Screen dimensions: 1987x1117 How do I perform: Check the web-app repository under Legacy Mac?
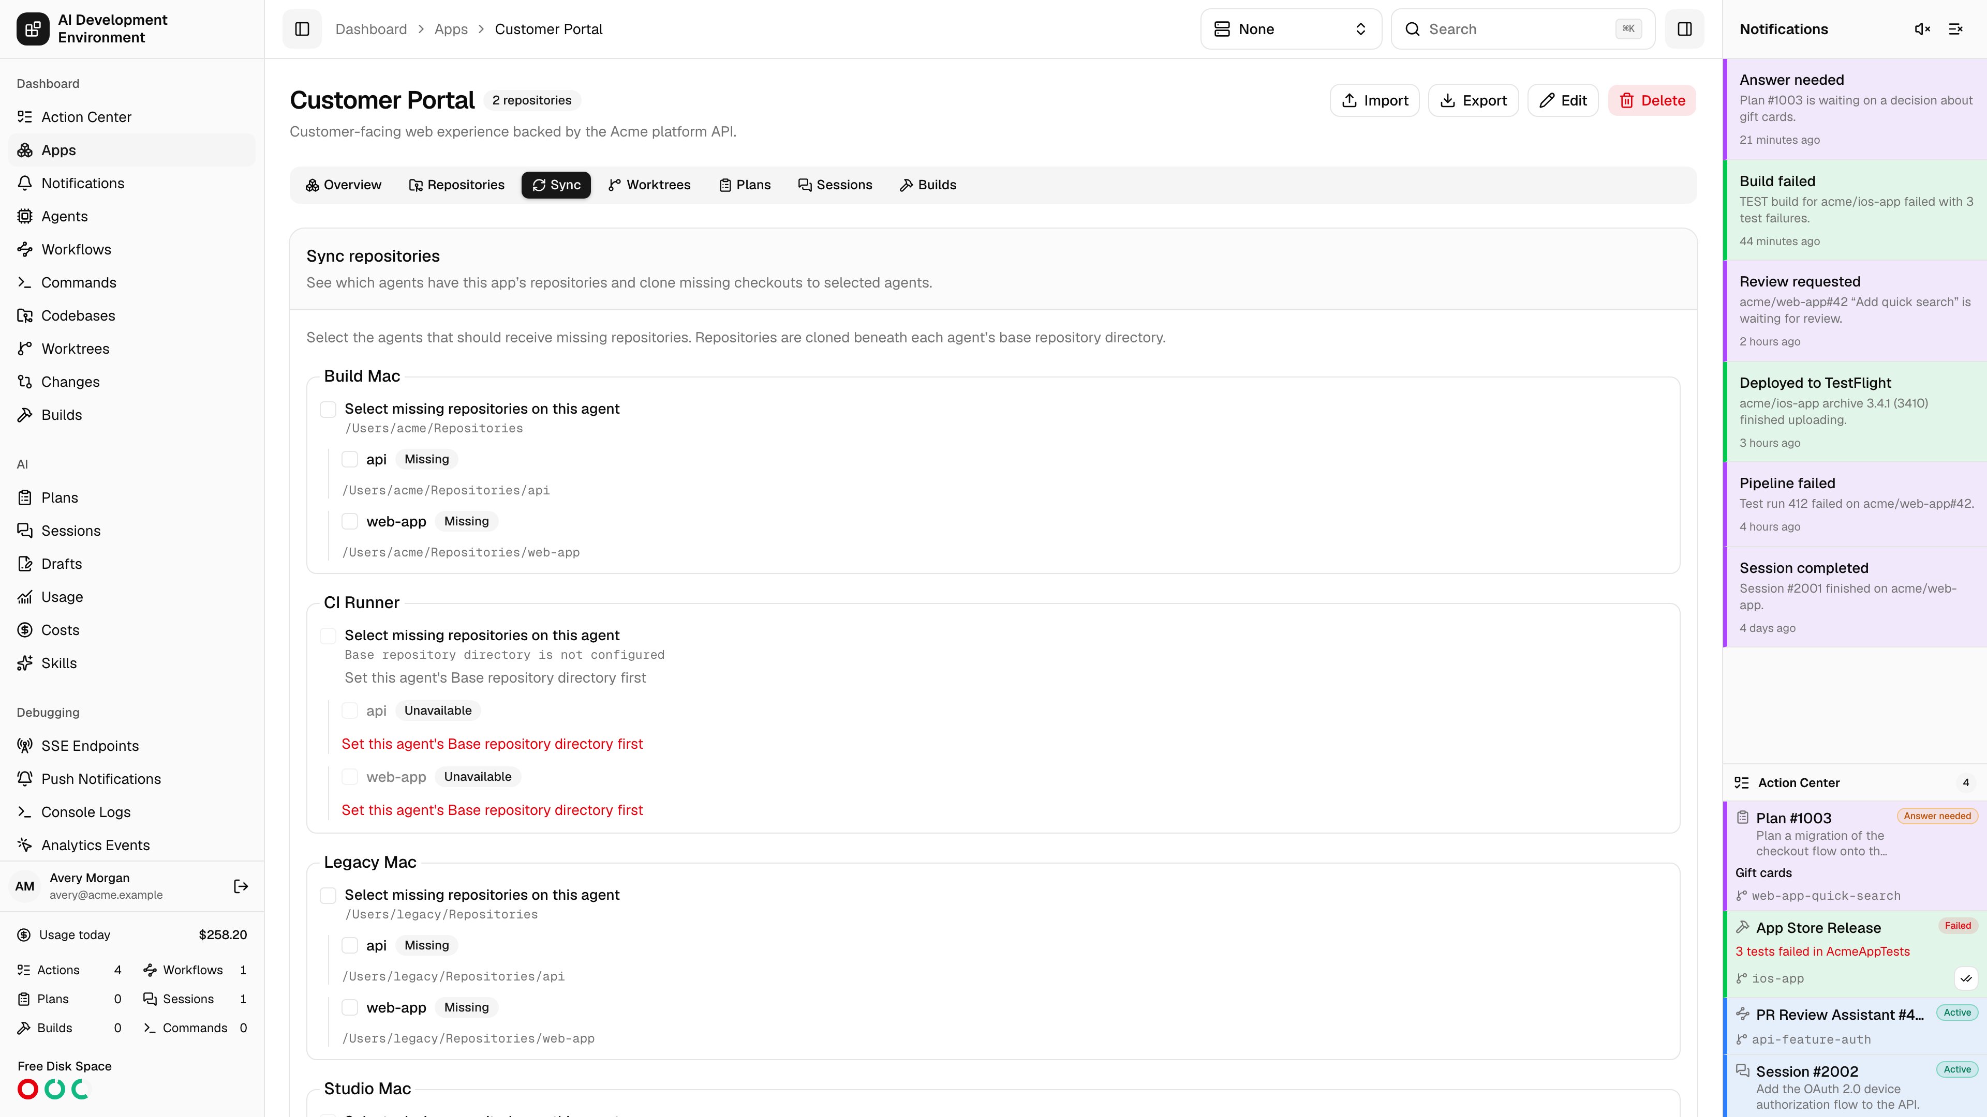click(349, 1008)
